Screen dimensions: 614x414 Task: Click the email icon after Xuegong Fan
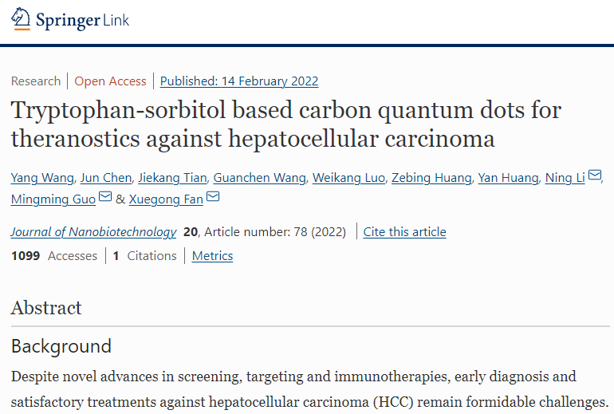pyautogui.click(x=213, y=197)
